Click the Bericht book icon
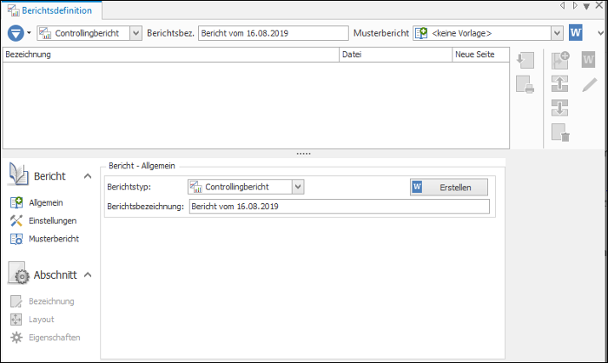Screen dimensions: 608x363 (x=18, y=175)
